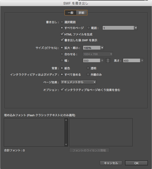Toggle HTML ファイルを生成 checkbox
This screenshot has height=169, width=152.
tap(62, 34)
